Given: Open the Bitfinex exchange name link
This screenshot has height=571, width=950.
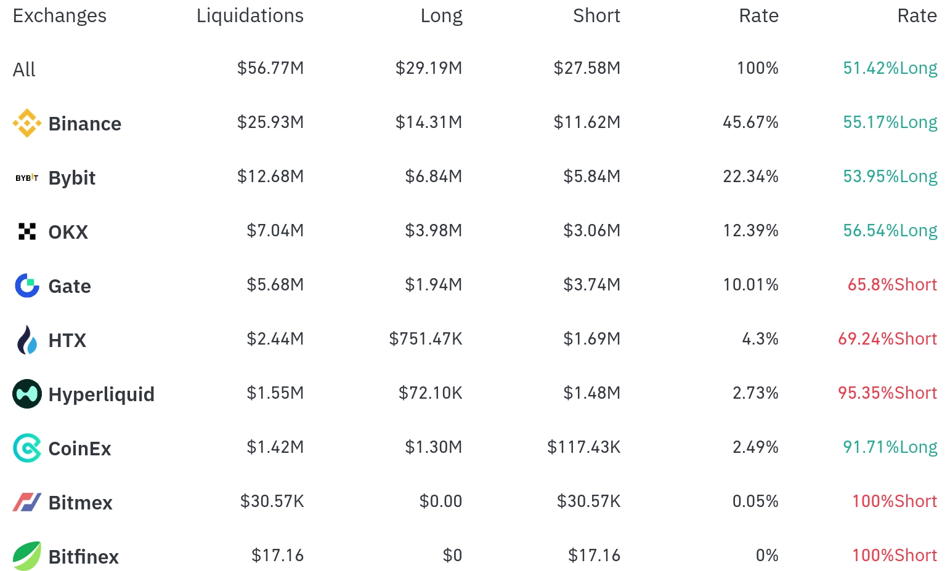Looking at the screenshot, I should [x=84, y=557].
